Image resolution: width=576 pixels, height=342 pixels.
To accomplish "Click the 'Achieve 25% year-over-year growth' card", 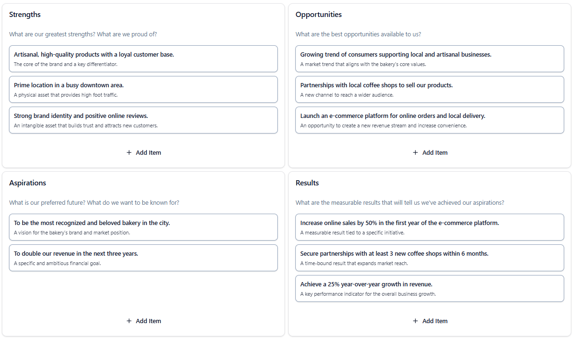I will coord(430,288).
